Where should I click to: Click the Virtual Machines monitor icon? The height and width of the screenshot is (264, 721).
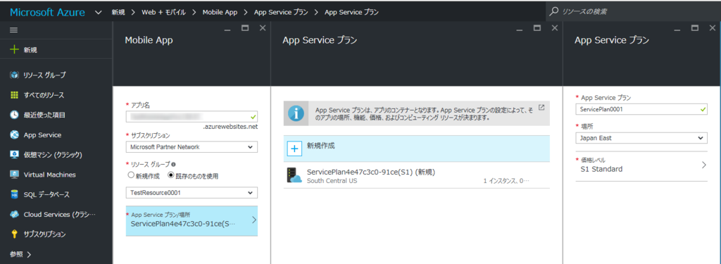pyautogui.click(x=14, y=175)
